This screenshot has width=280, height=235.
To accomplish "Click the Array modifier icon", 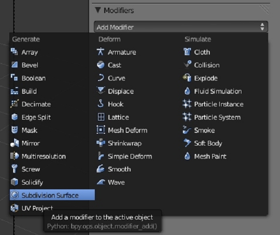I will (14, 52).
